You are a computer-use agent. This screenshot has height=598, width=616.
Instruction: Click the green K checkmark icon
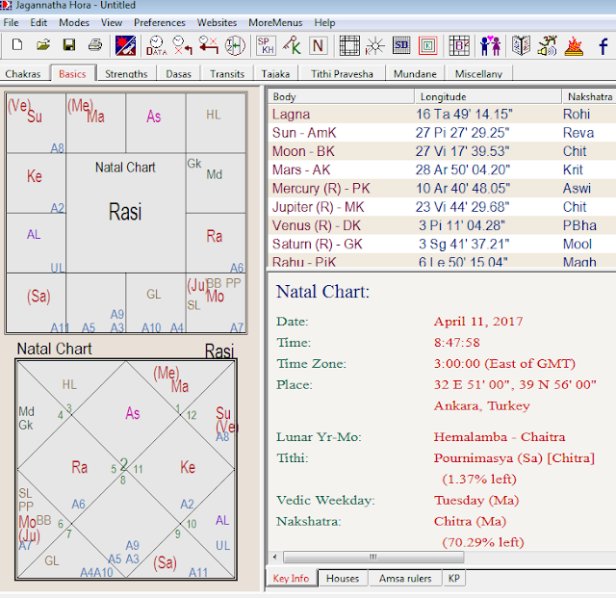pyautogui.click(x=292, y=45)
